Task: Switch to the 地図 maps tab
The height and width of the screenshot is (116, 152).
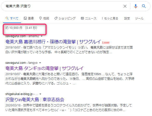Action: coord(44,18)
